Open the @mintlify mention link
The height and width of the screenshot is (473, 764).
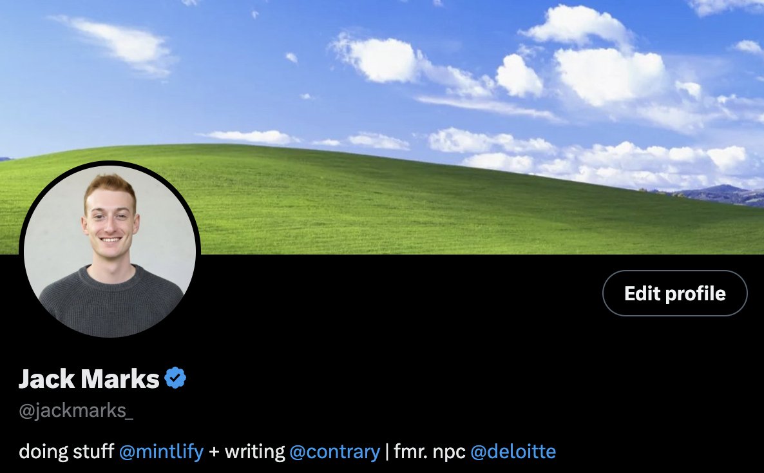[x=161, y=452]
